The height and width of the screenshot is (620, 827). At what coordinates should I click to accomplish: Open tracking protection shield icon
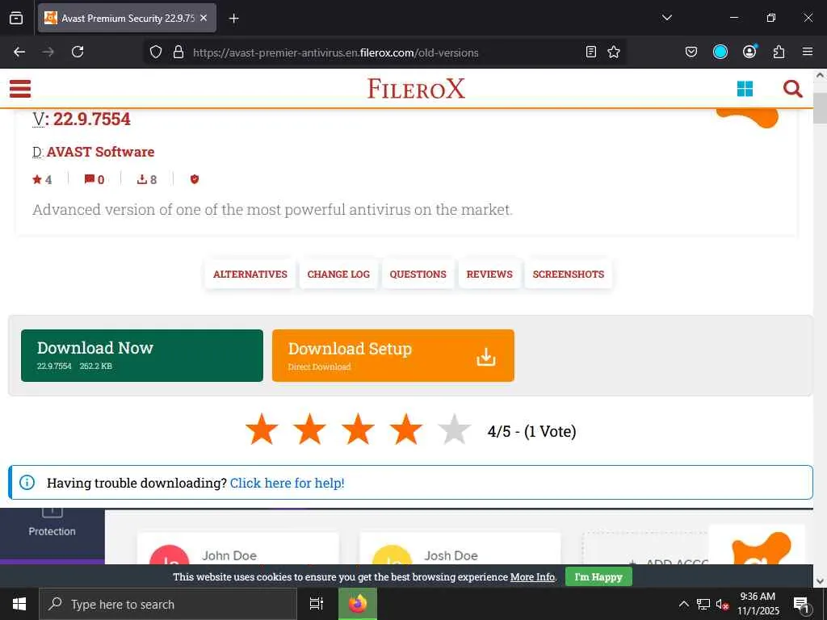point(156,52)
